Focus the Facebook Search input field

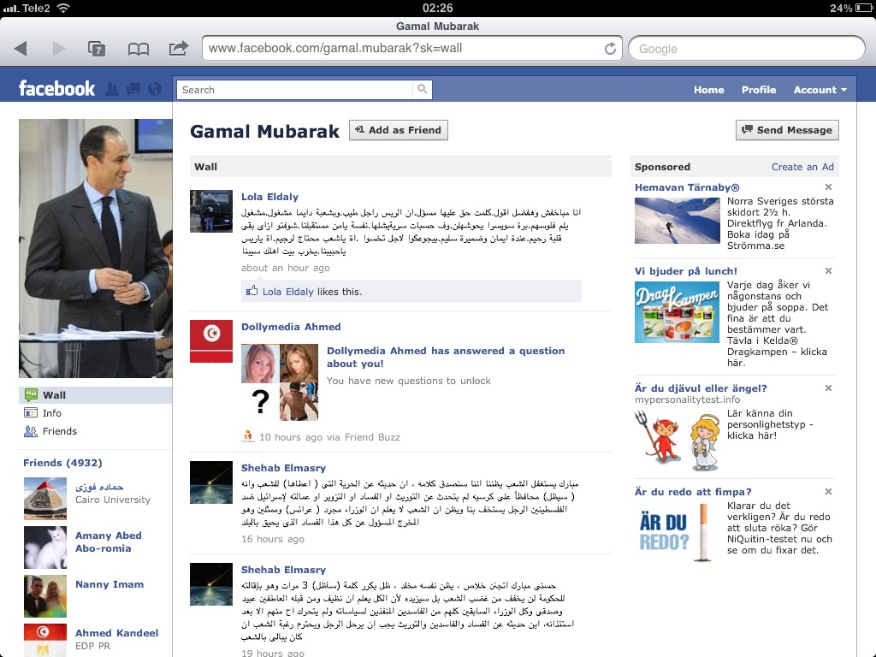pyautogui.click(x=295, y=89)
